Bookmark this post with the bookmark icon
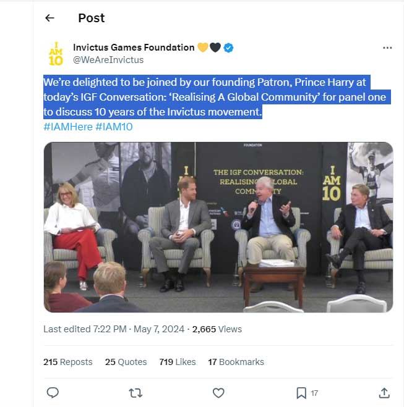Viewport: 404px width, 407px height. tap(301, 393)
